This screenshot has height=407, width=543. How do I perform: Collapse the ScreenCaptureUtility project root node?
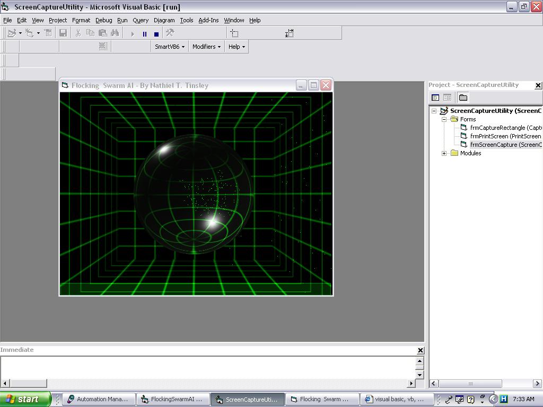point(434,111)
